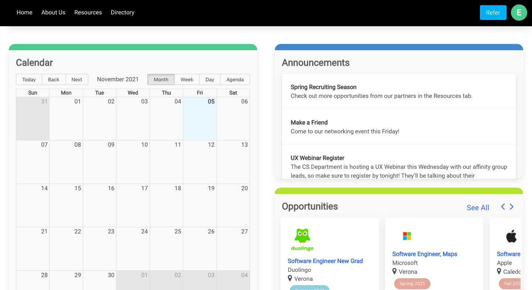Screen dimensions: 532x290
Task: Click the Duolingo owl logo
Action: (x=302, y=239)
